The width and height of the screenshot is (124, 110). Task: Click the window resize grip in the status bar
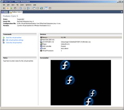(123, 108)
